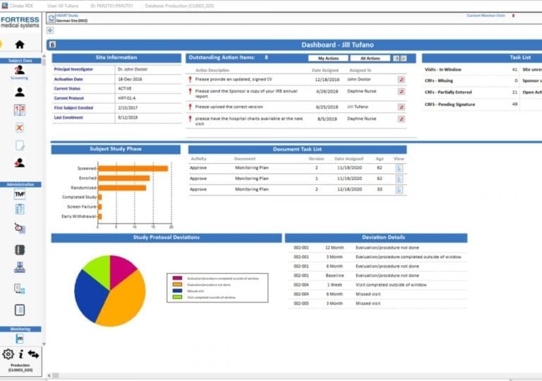Show All Actions list
Screen dimensions: 542x381
click(370, 59)
